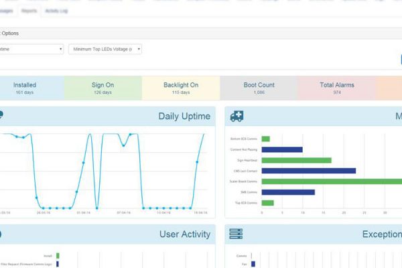Open the Activity Log tab
402x268 pixels.
(56, 11)
